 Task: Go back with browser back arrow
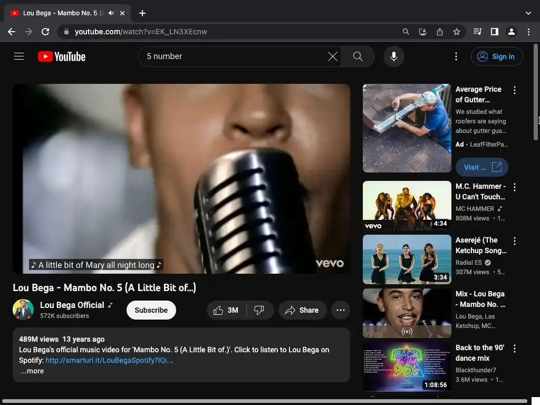[12, 32]
